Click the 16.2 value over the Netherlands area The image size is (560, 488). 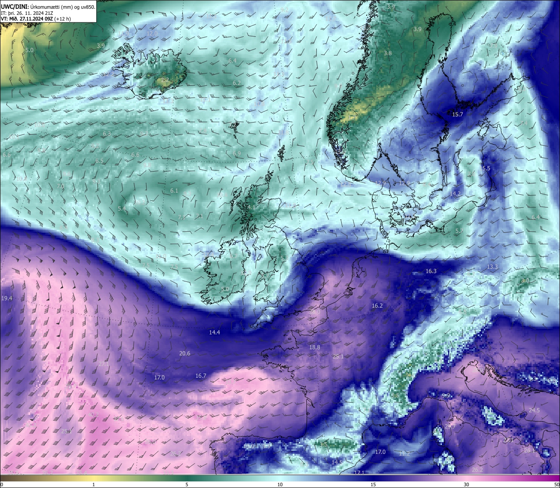(x=377, y=306)
